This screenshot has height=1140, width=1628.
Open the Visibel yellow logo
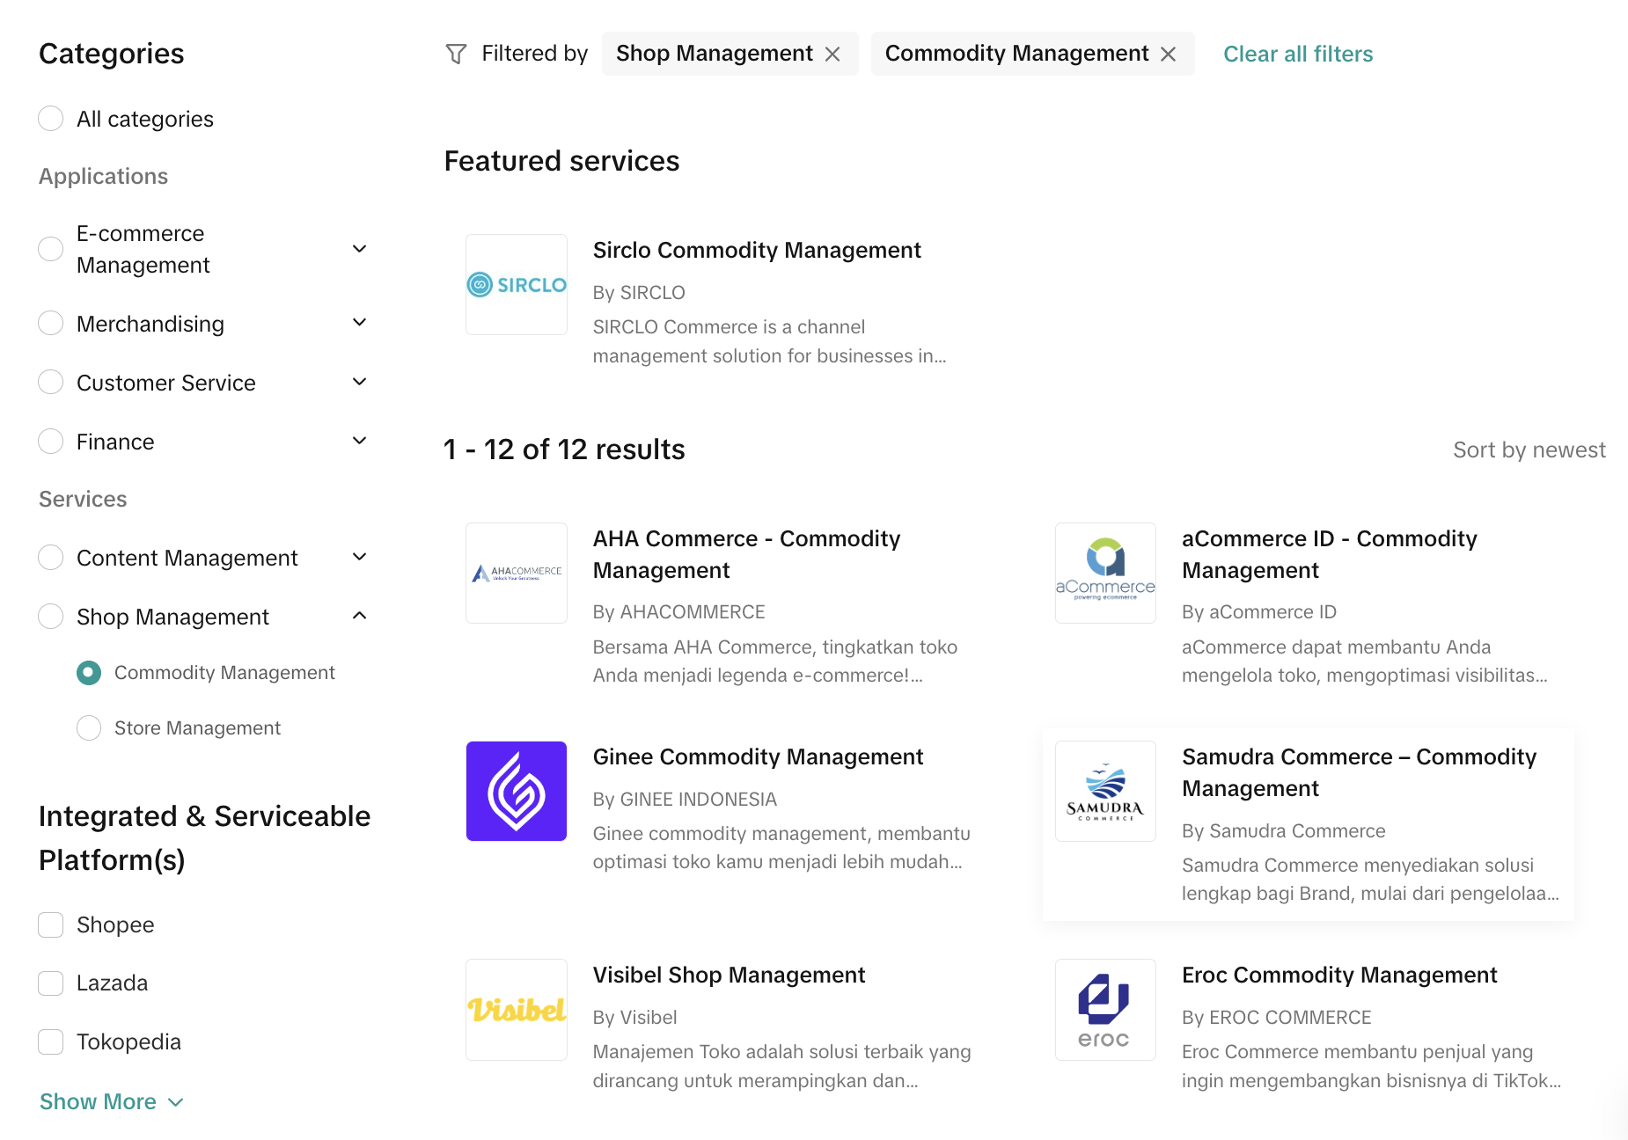pos(517,1009)
